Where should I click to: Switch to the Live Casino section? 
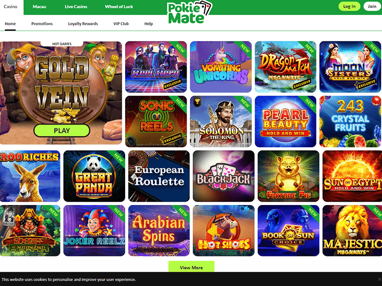76,7
